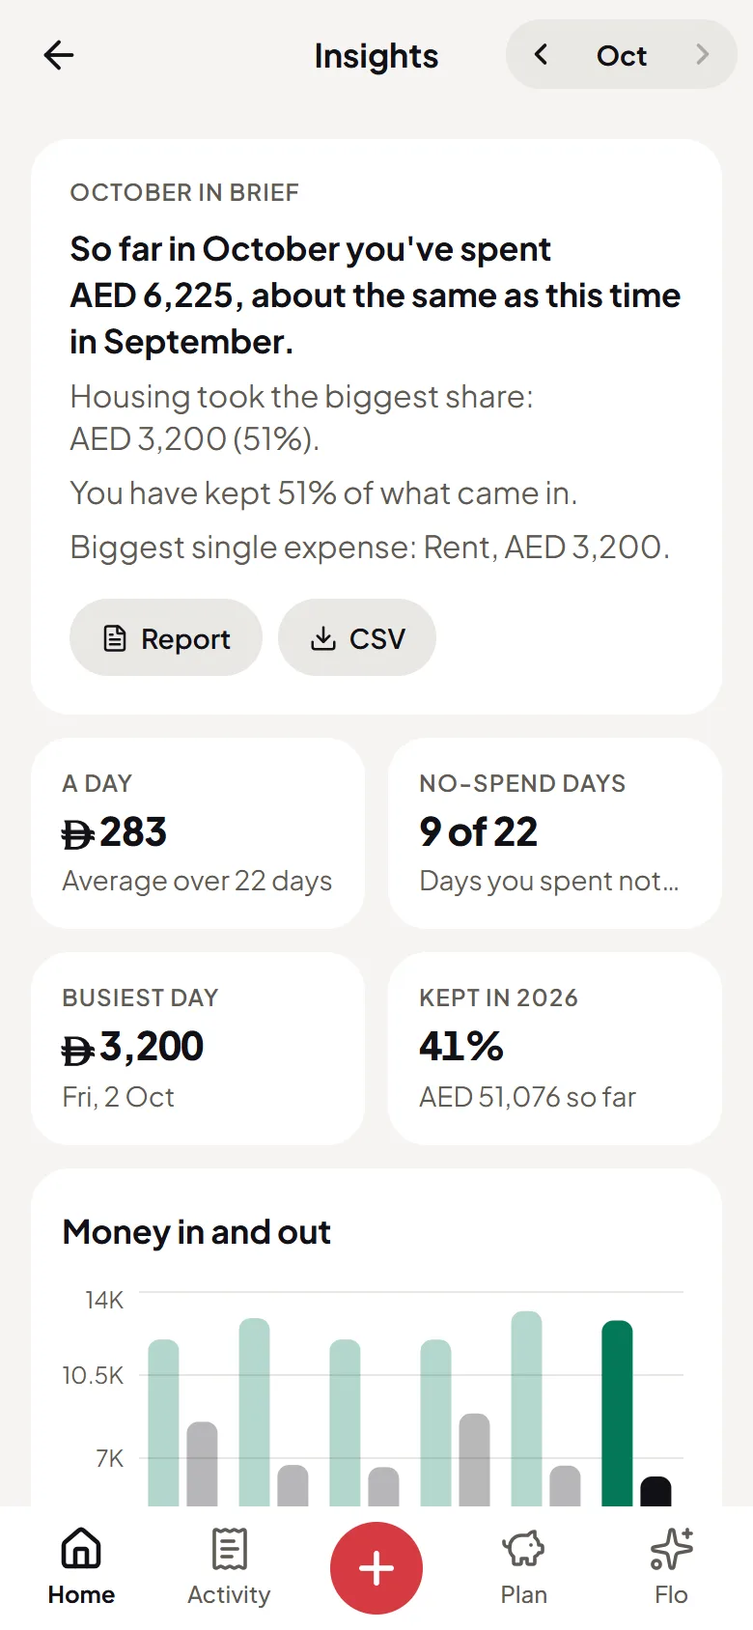753x1630 pixels.
Task: Open the Oct month selector
Action: [x=622, y=56]
